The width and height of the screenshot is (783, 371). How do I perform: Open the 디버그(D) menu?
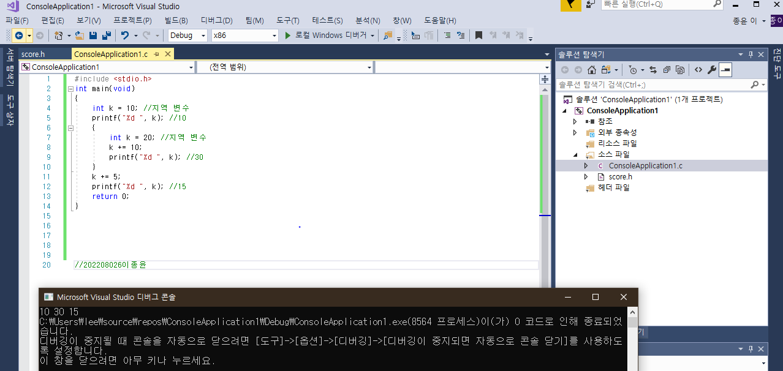(x=216, y=20)
